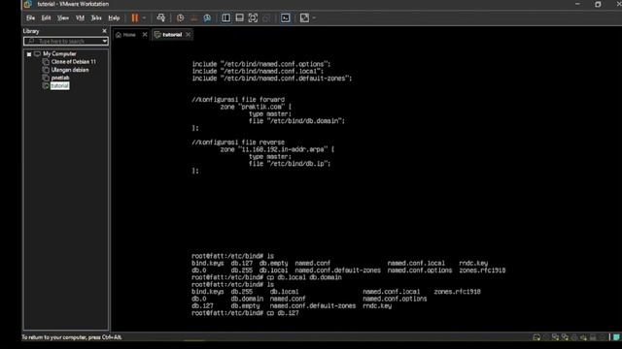622x349 pixels.
Task: Open the View menu
Action: point(62,17)
